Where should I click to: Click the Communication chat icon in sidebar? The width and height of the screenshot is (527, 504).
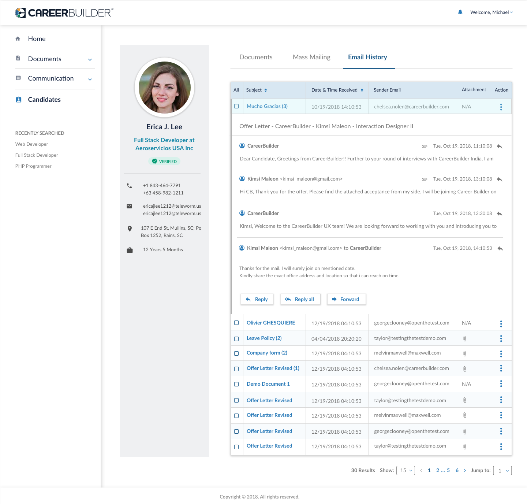tap(18, 78)
